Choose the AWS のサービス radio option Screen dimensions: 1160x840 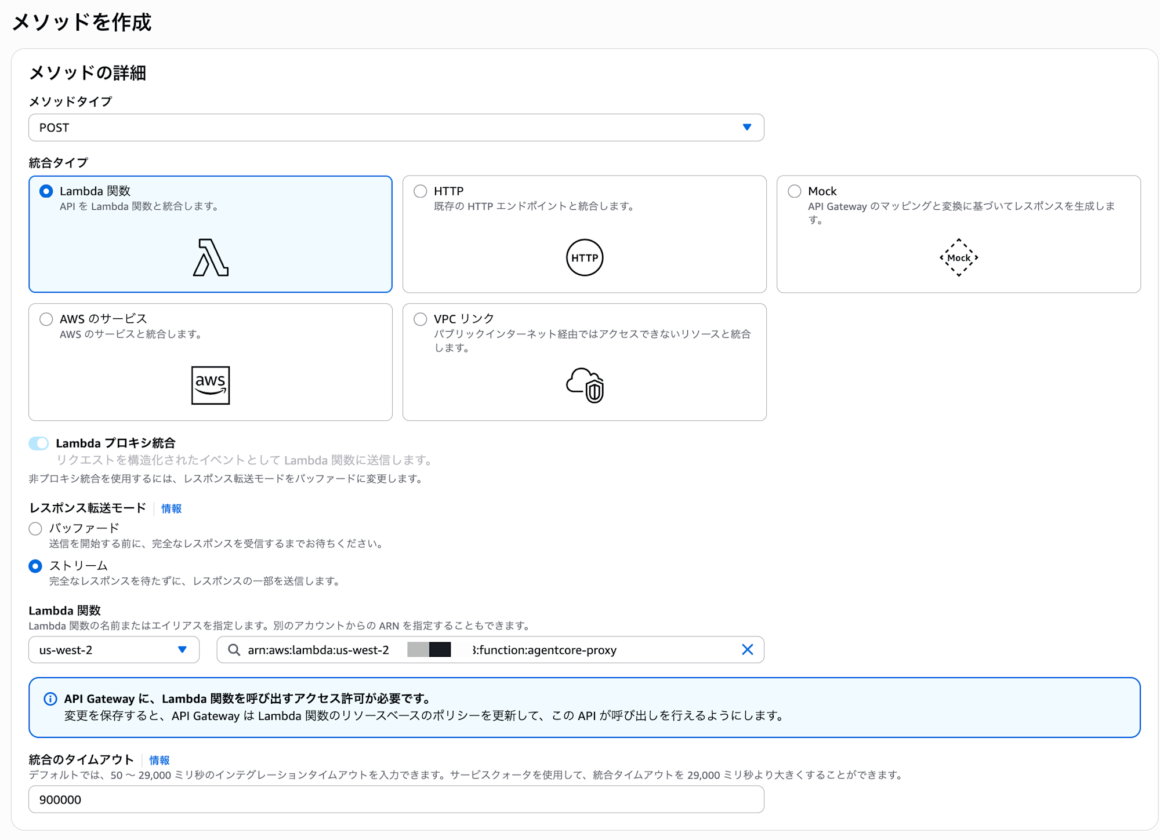pyautogui.click(x=46, y=319)
